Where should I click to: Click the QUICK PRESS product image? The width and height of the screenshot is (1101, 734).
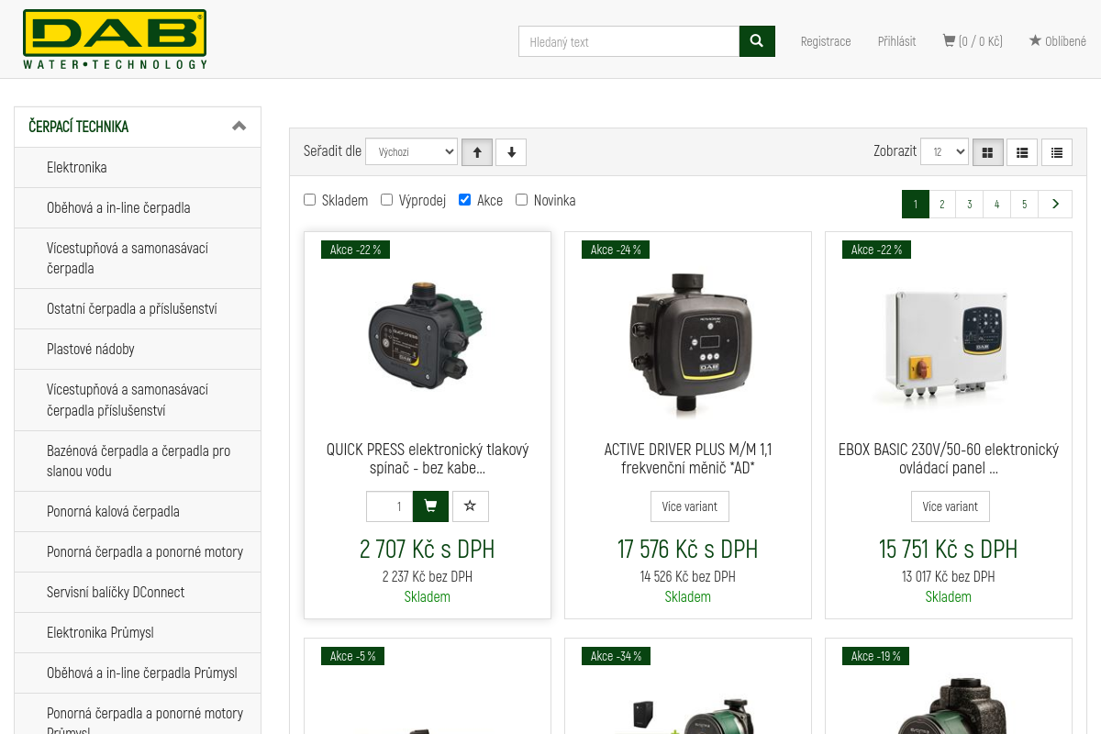[x=428, y=335]
